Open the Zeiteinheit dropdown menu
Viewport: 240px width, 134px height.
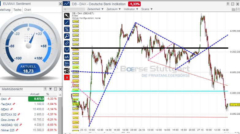pos(95,9)
